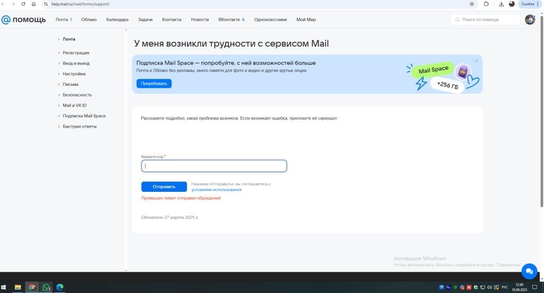Click the "Введите код" input field
The height and width of the screenshot is (293, 544).
point(214,166)
